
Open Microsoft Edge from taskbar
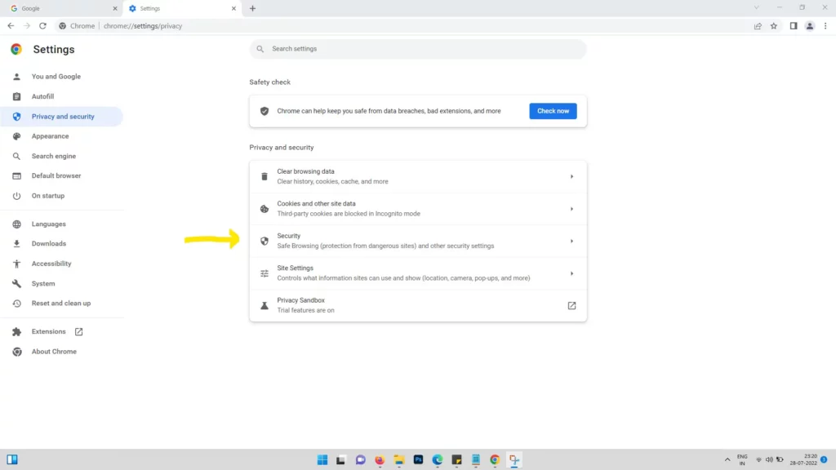click(438, 459)
